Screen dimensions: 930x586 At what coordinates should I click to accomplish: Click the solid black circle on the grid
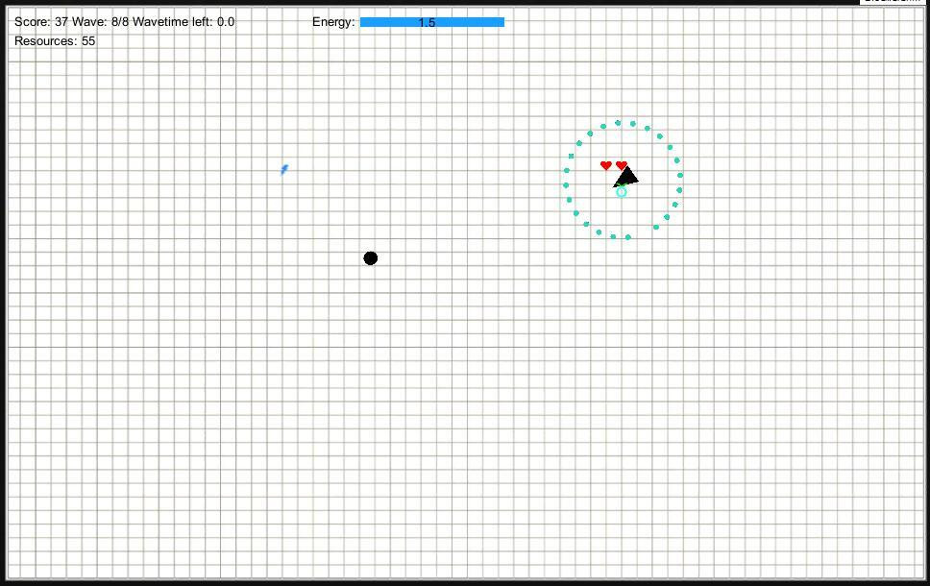370,258
